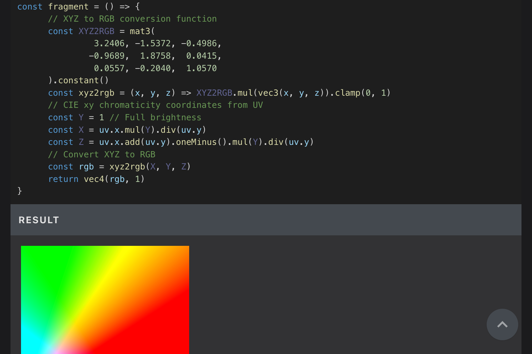Viewport: 532px width, 354px height.
Task: Select the comment 'XYZ to RGB conversion function'
Action: (132, 19)
